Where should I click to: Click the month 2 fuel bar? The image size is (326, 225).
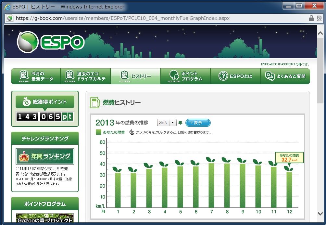click(x=133, y=190)
